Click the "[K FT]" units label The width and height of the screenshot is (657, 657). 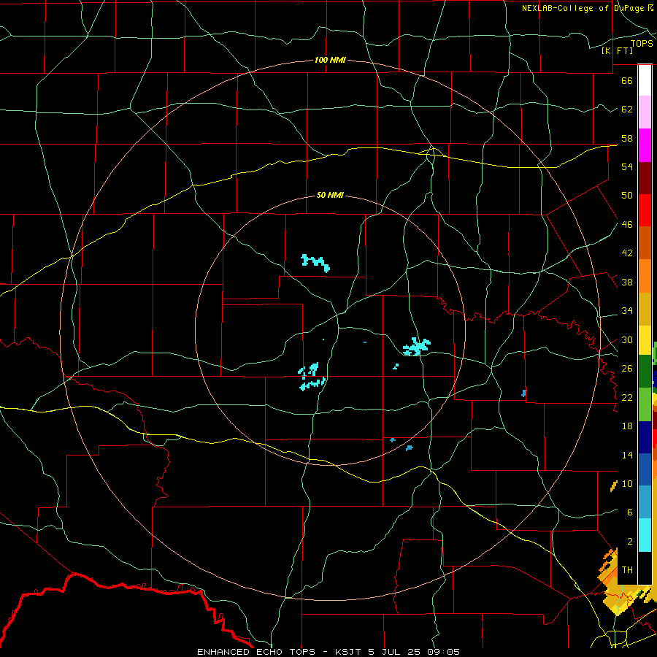coord(617,50)
